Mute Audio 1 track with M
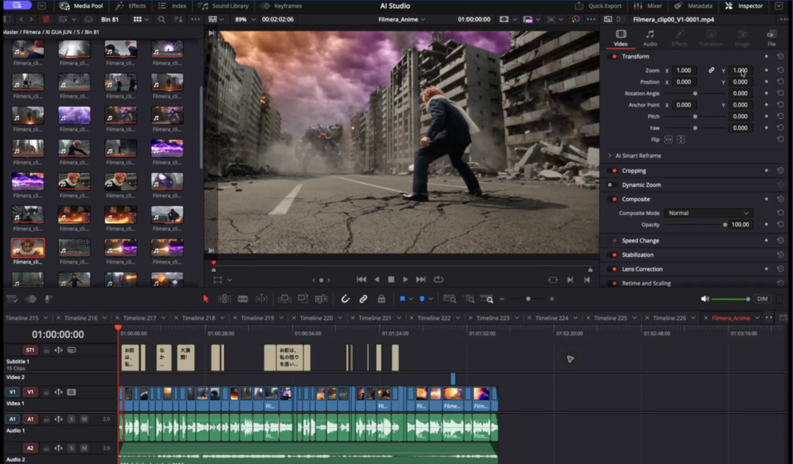Viewport: 793px width, 464px height. point(84,419)
